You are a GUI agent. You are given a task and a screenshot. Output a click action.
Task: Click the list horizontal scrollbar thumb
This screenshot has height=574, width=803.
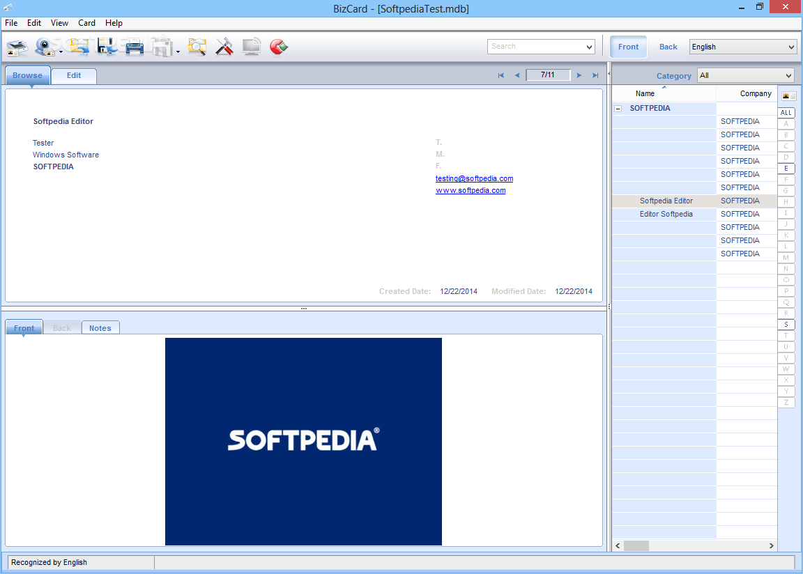click(x=636, y=546)
